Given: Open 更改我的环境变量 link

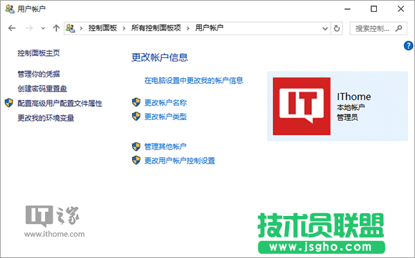Looking at the screenshot, I should coord(46,118).
